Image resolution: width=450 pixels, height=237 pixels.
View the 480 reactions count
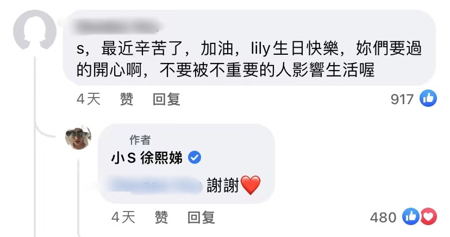[x=383, y=217]
